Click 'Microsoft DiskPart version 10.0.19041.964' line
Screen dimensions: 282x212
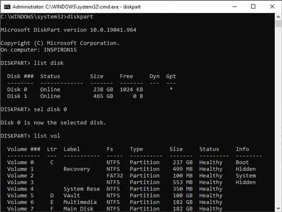coord(68,30)
